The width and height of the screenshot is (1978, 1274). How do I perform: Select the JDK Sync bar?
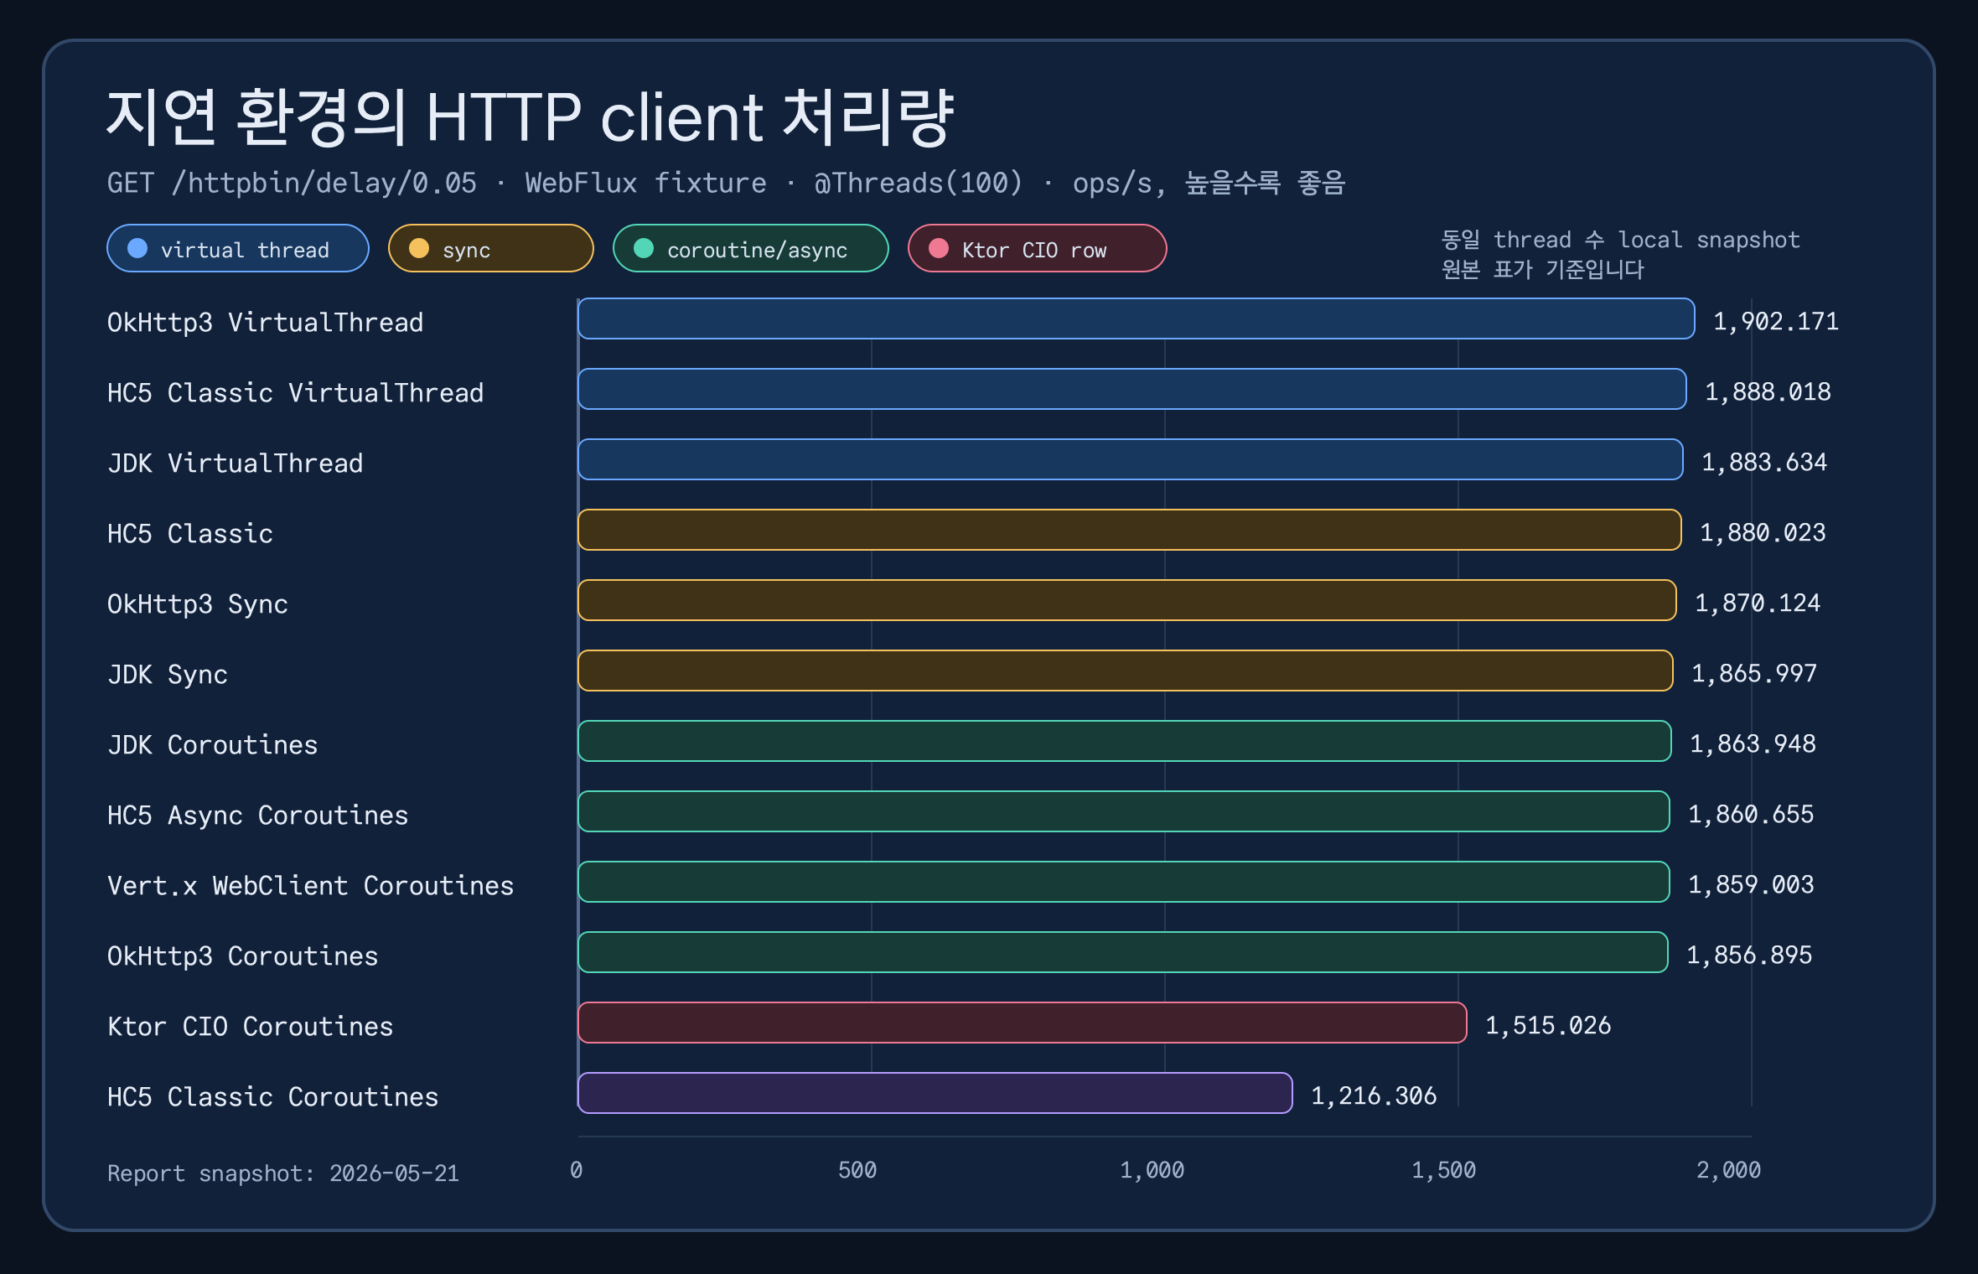(1126, 671)
